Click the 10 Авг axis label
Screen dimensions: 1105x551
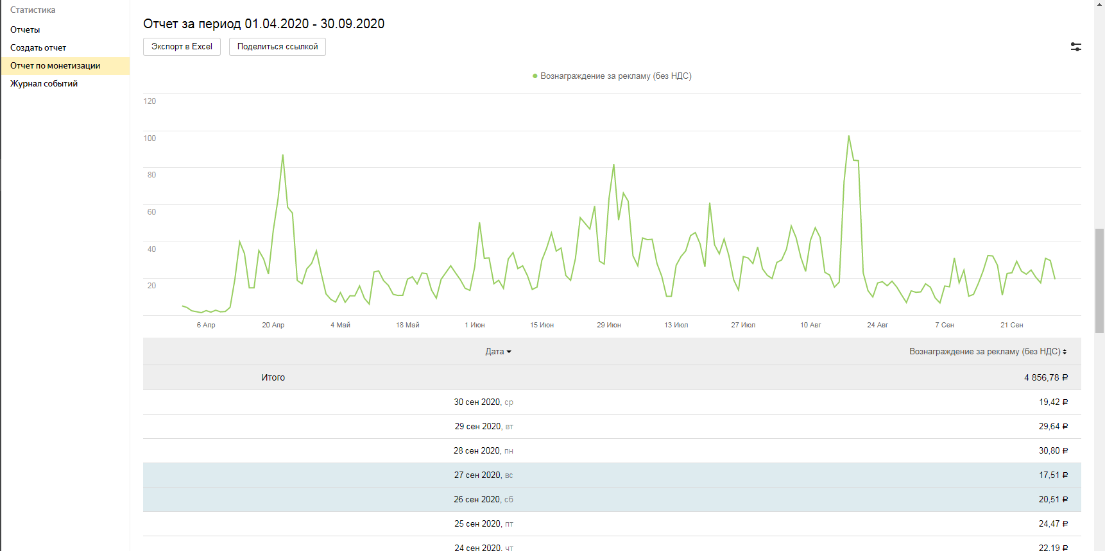[810, 325]
